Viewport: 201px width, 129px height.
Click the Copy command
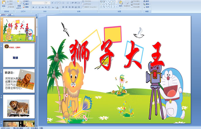[10, 4]
